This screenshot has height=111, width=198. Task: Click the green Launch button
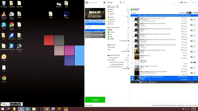pos(95,100)
